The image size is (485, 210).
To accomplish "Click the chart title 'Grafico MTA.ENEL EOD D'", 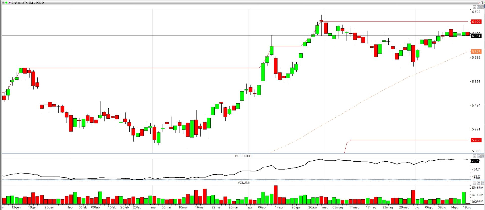I will [x=28, y=3].
